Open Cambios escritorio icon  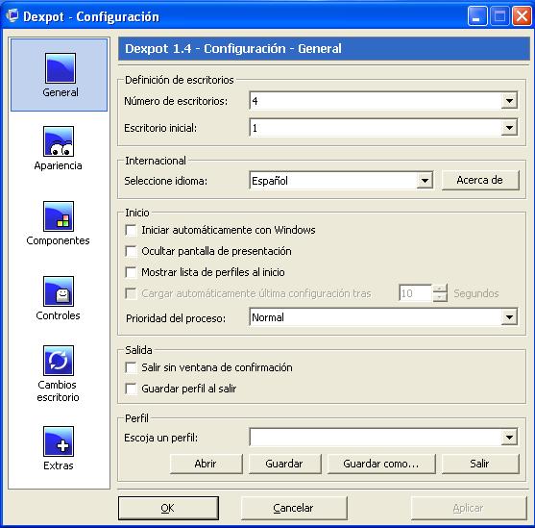point(59,361)
